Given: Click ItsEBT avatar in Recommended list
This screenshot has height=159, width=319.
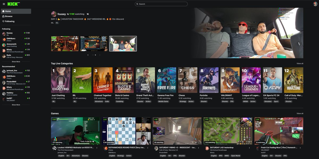Looking at the screenshot, I should pos(4,99).
